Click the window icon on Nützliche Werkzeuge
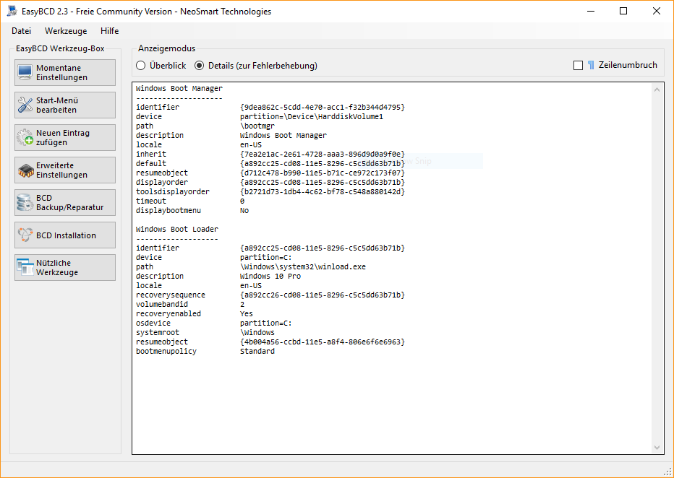Screen dimensions: 674x478 [25, 267]
